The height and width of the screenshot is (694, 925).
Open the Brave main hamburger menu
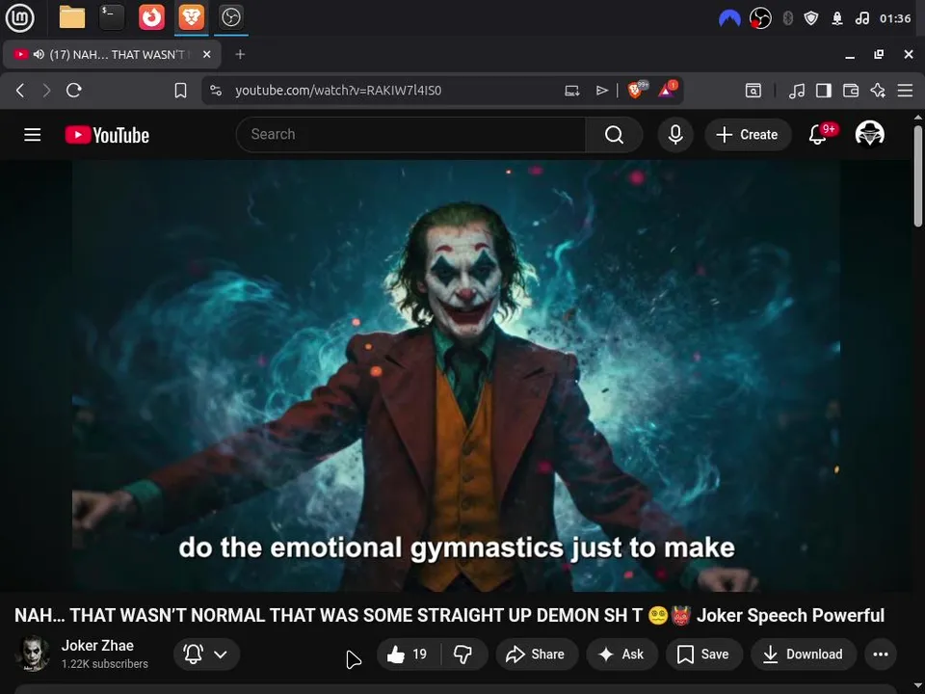pyautogui.click(x=905, y=91)
